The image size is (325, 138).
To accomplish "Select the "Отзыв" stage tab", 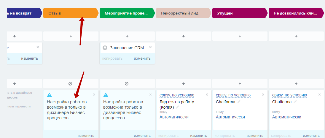I will coord(70,13).
